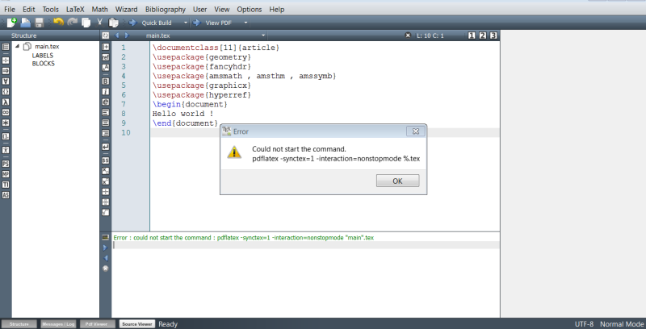Insert inline math with the $$ icon
646x329 pixels.
click(106, 160)
